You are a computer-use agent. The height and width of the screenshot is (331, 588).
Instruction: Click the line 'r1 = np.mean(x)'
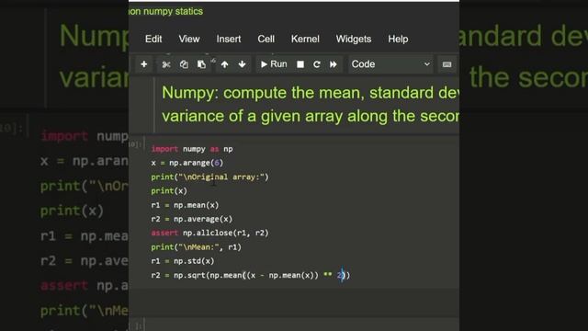click(x=185, y=205)
